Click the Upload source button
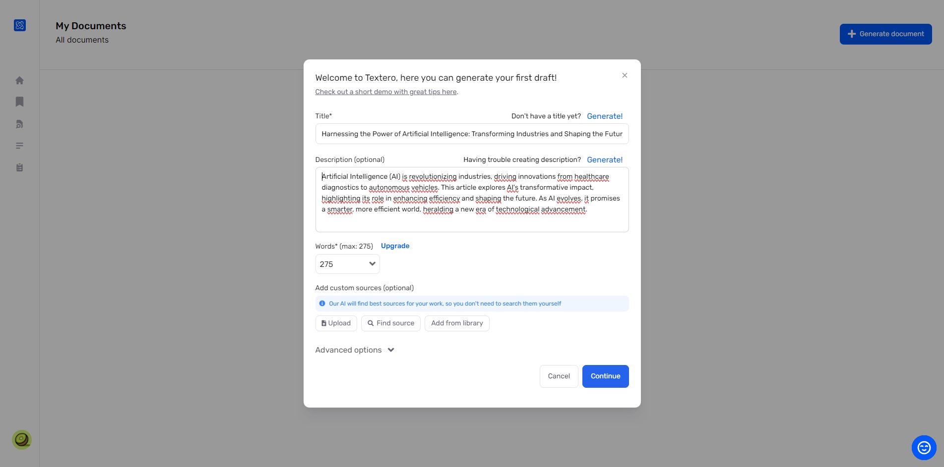The image size is (944, 467). (336, 323)
